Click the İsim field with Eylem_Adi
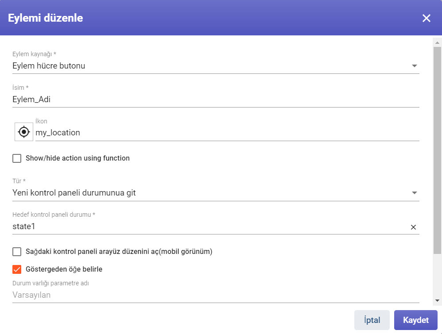This screenshot has width=442, height=334. pyautogui.click(x=216, y=100)
